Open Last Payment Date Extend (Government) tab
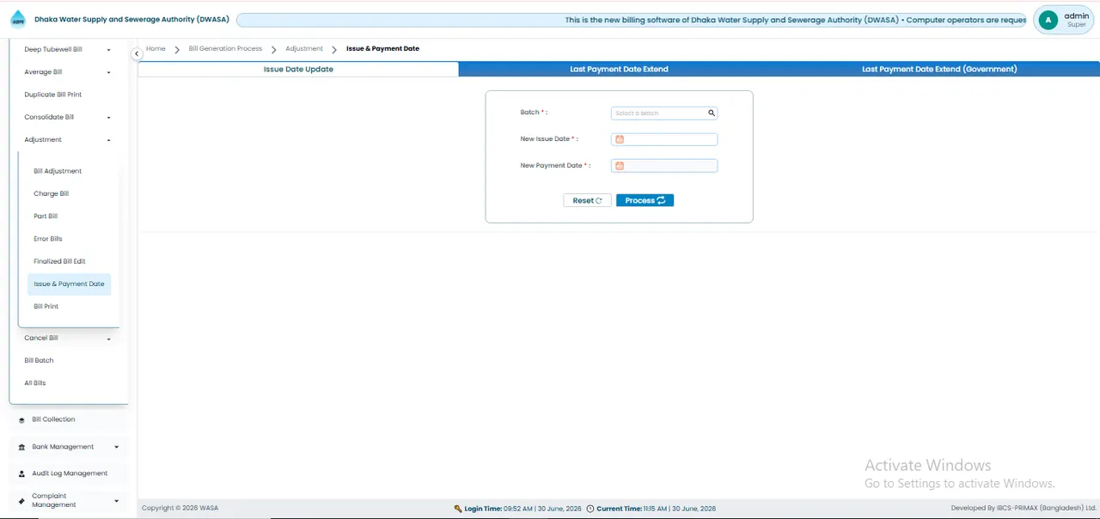Image resolution: width=1100 pixels, height=519 pixels. (939, 69)
